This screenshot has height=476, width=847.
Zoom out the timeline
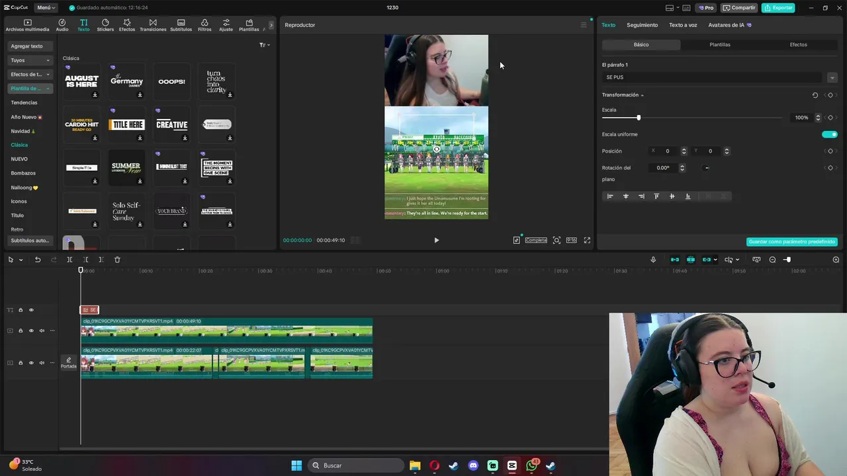(x=772, y=260)
